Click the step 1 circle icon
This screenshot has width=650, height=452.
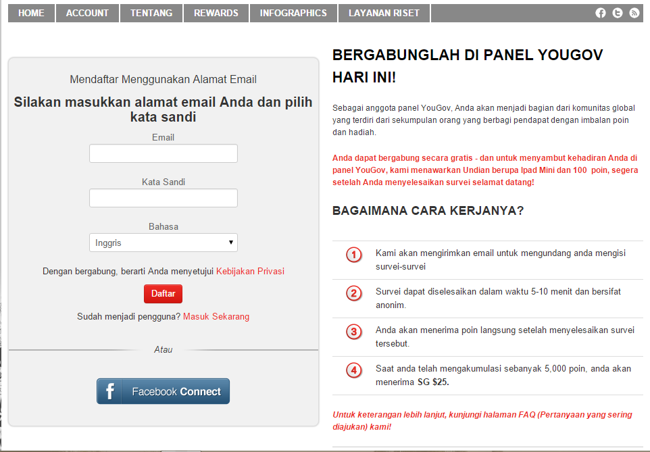[x=353, y=255]
